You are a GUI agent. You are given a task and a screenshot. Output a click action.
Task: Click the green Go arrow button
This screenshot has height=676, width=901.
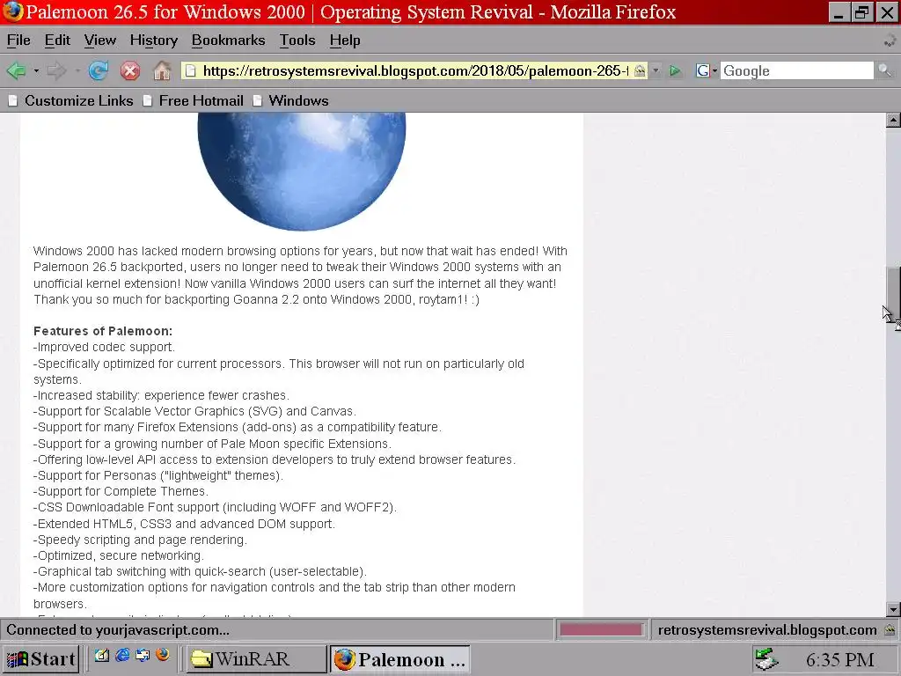point(675,70)
